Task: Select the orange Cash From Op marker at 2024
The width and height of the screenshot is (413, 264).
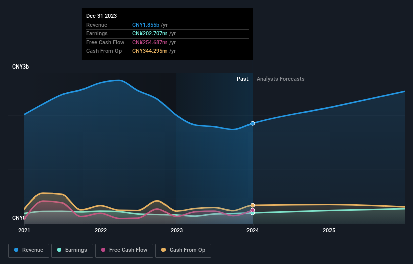Action: click(253, 205)
